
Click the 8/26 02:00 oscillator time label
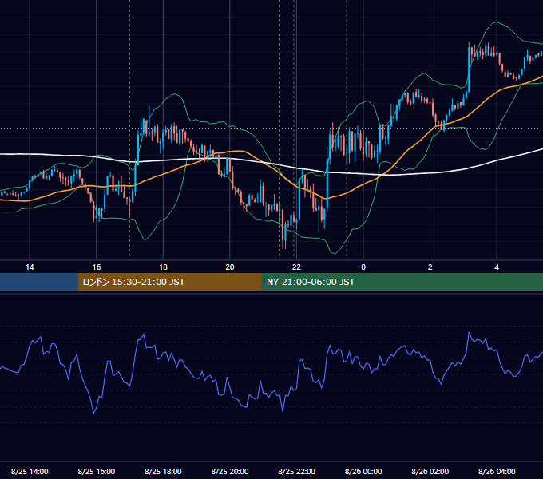pyautogui.click(x=430, y=471)
